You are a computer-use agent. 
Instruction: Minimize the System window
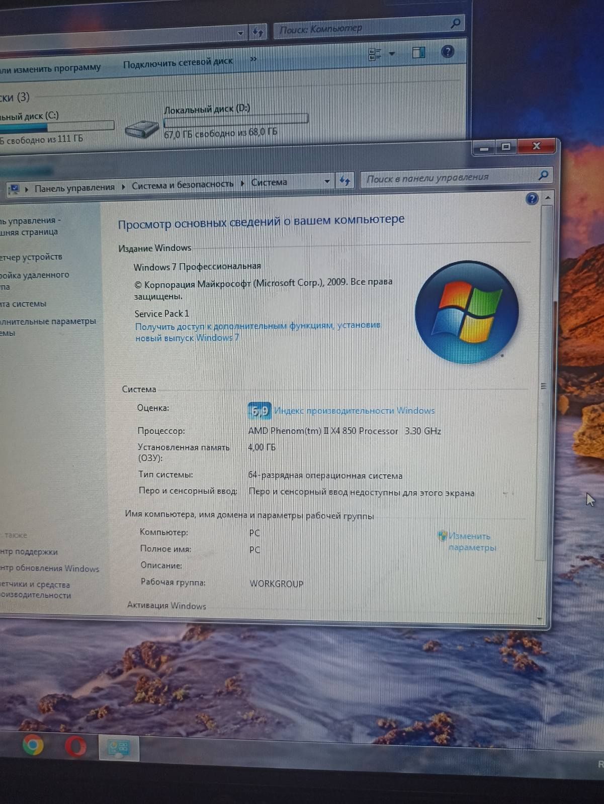click(x=484, y=148)
